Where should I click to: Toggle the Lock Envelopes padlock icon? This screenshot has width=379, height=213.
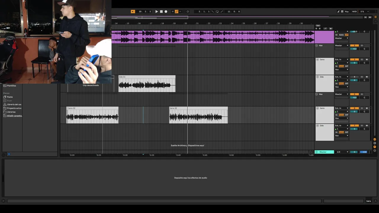click(331, 28)
